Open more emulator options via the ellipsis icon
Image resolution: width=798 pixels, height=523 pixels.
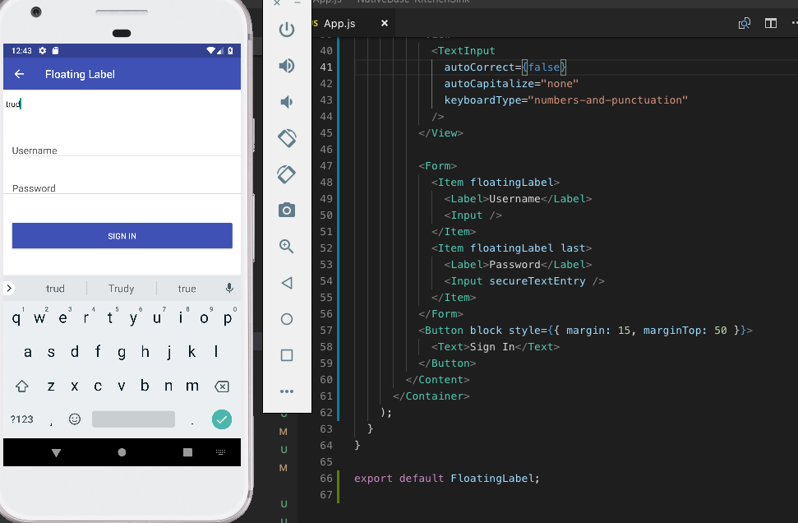coord(287,391)
